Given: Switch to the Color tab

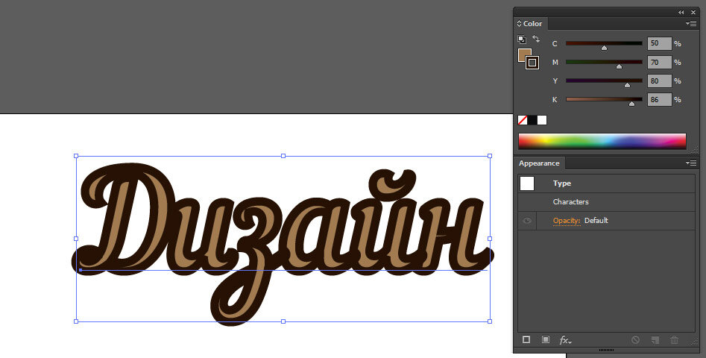Looking at the screenshot, I should [x=532, y=24].
